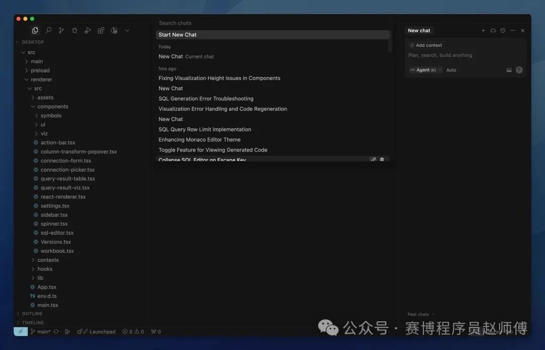Open 'Toggle Feature for Viewing Generated Code' chat
The width and height of the screenshot is (545, 350).
[x=273, y=150]
